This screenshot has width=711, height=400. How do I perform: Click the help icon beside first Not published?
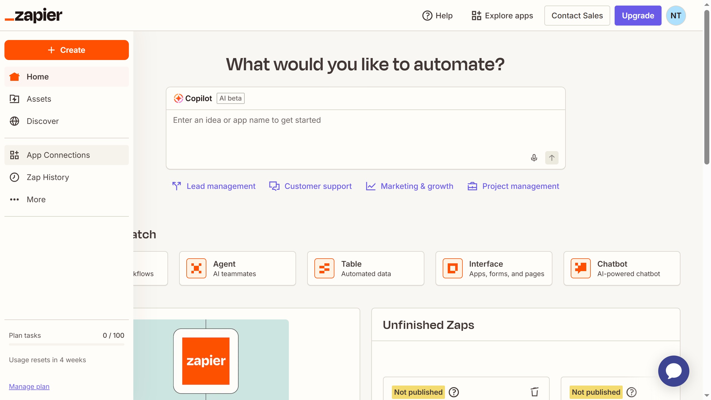pyautogui.click(x=454, y=392)
